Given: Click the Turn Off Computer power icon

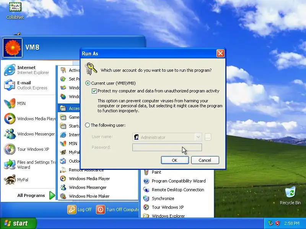Looking at the screenshot, I should tap(100, 210).
